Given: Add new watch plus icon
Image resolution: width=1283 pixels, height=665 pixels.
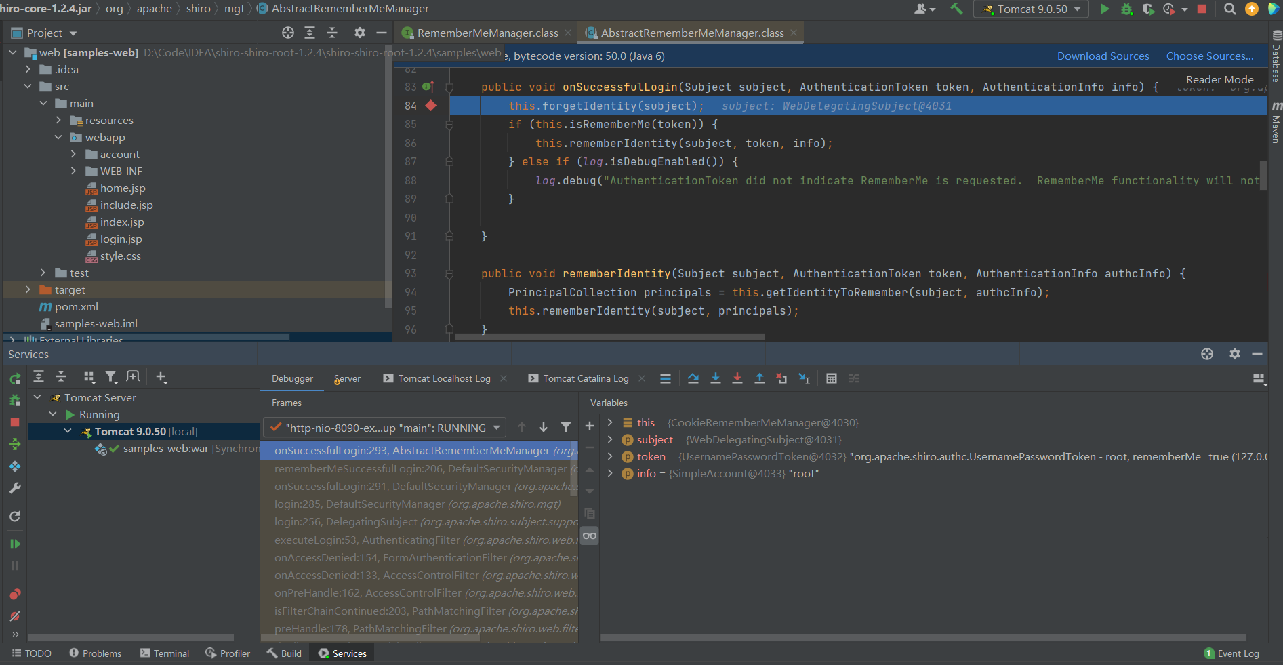Looking at the screenshot, I should [x=590, y=426].
